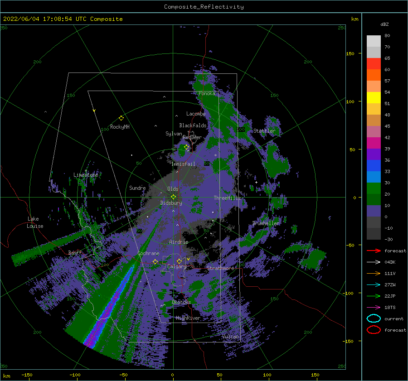Click the RedDeer city label
The image size is (408, 381).
coord(192,137)
